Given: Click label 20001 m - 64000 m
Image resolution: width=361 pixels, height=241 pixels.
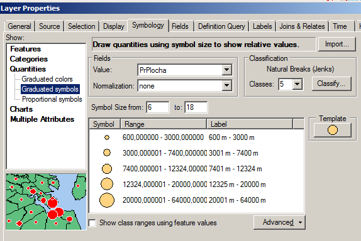Looking at the screenshot, I should coord(237,200).
